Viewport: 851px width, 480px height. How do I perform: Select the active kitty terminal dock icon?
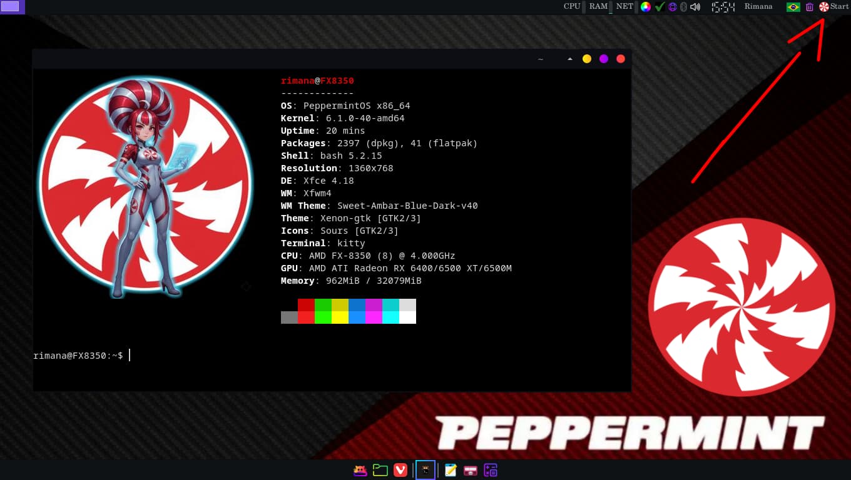(425, 470)
